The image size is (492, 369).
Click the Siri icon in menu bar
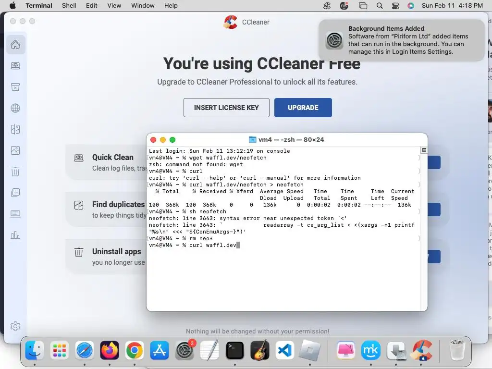(x=411, y=6)
